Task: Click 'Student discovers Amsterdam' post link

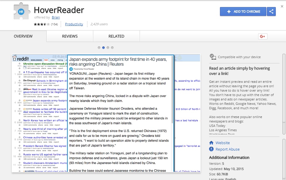Action: click(x=45, y=163)
